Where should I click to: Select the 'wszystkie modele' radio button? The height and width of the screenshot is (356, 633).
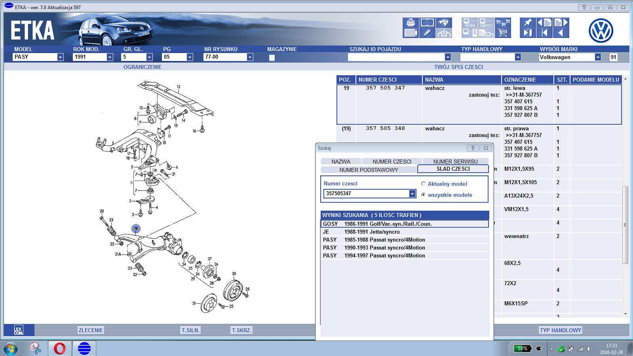423,195
